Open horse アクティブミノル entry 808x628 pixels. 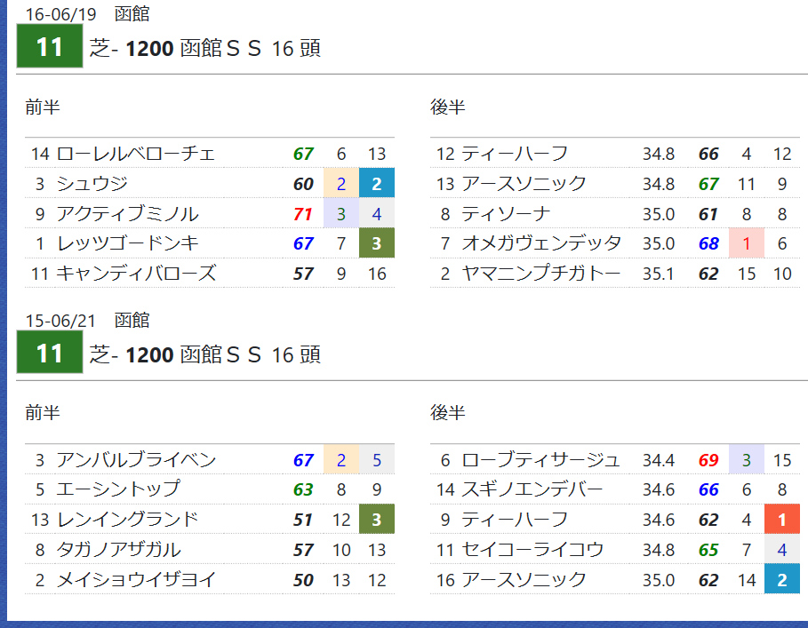click(127, 213)
